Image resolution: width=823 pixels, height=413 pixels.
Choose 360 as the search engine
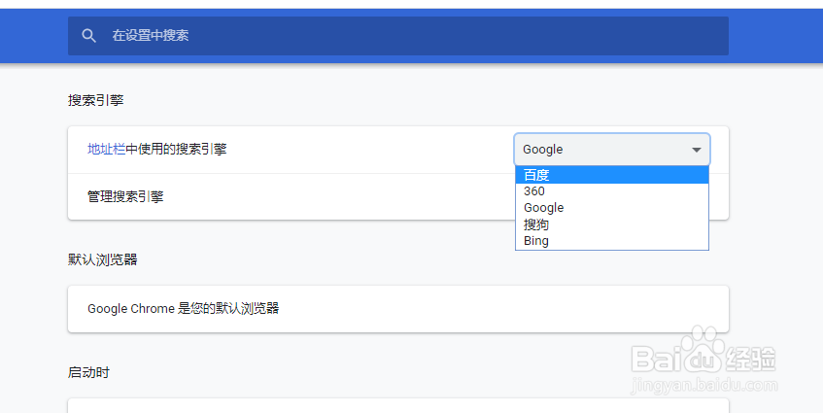tap(612, 191)
